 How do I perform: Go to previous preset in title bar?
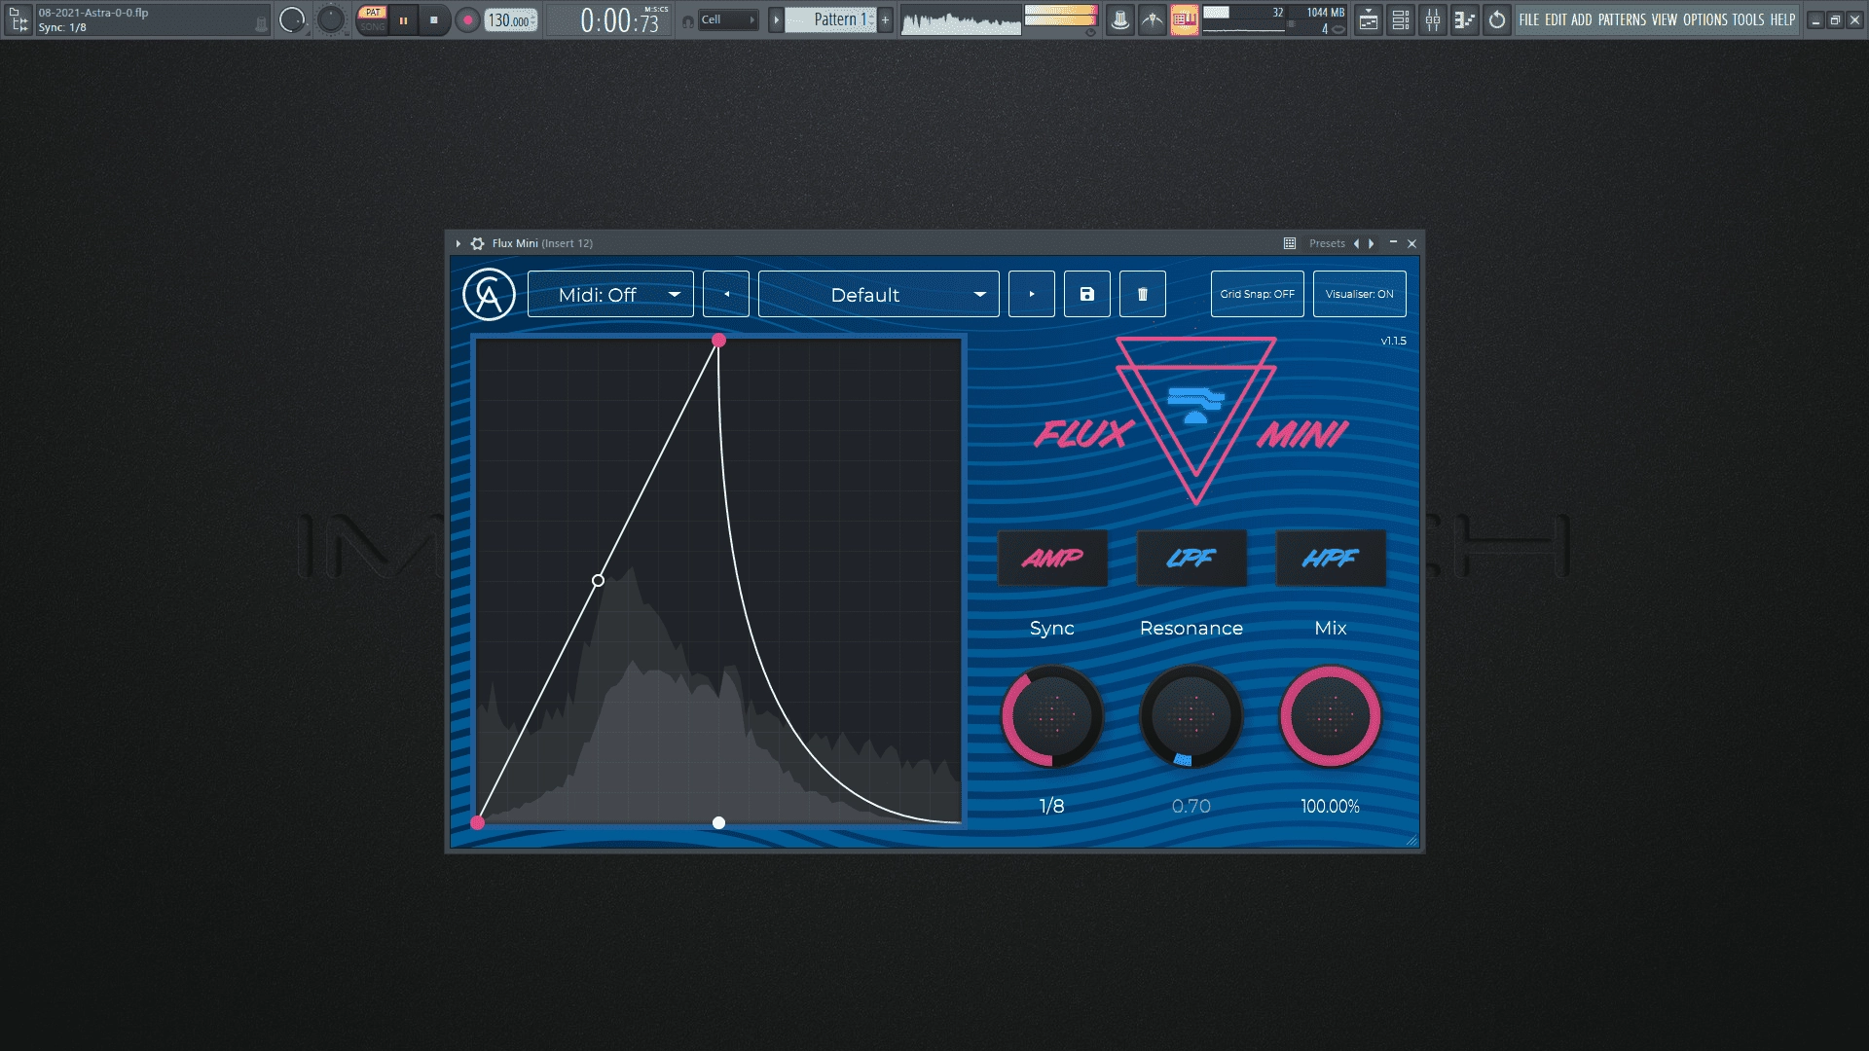pyautogui.click(x=1356, y=243)
